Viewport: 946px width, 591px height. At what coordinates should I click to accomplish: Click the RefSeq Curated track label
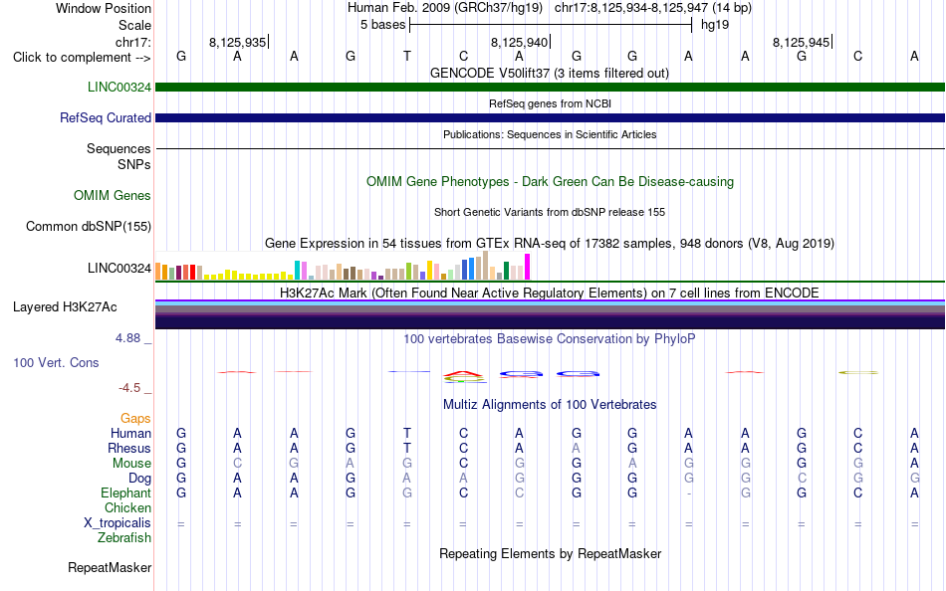point(105,117)
